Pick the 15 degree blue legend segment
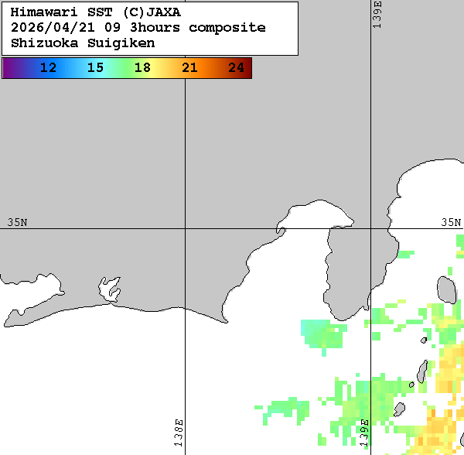The width and height of the screenshot is (464, 455). pyautogui.click(x=95, y=68)
